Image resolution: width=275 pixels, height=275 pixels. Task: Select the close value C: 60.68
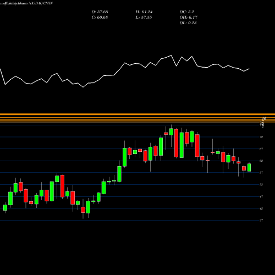click(x=100, y=18)
